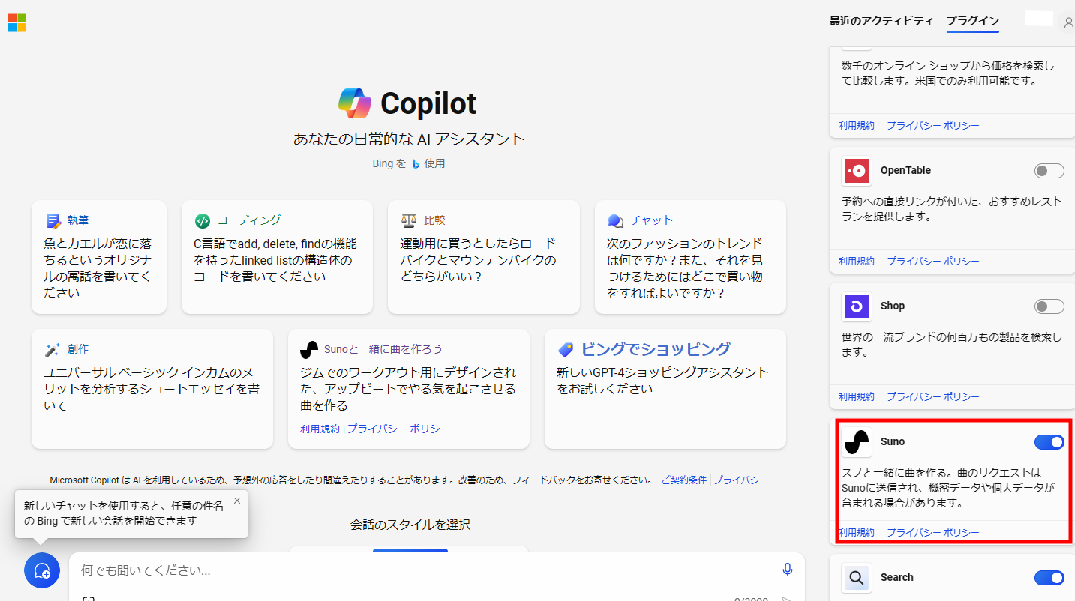The height and width of the screenshot is (601, 1075).
Task: Click the 創作 magic wand icon
Action: (x=53, y=349)
